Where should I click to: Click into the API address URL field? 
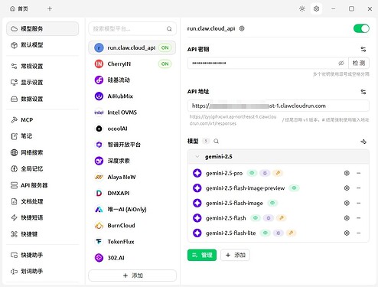pyautogui.click(x=279, y=106)
